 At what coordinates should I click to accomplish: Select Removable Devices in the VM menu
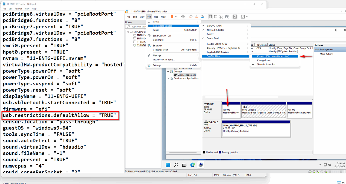pyautogui.click(x=173, y=26)
